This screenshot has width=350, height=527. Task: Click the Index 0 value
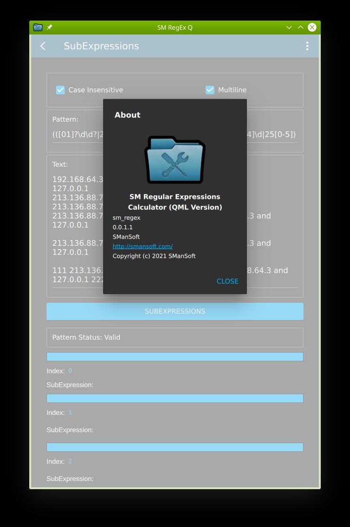pyautogui.click(x=70, y=371)
